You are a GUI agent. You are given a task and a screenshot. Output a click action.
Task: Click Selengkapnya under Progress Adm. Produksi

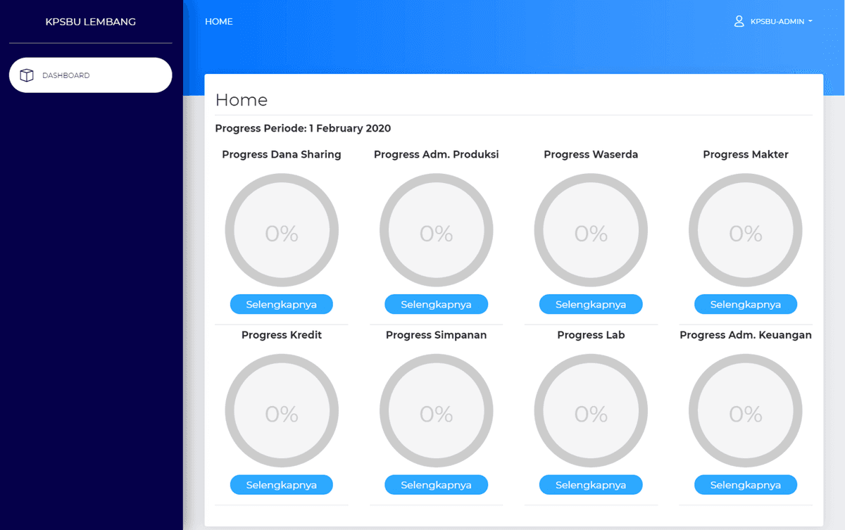(437, 305)
